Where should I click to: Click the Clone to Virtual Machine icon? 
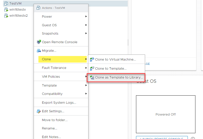92,60
